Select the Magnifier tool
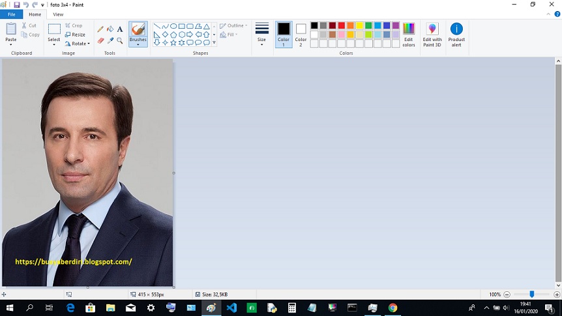 [x=120, y=41]
